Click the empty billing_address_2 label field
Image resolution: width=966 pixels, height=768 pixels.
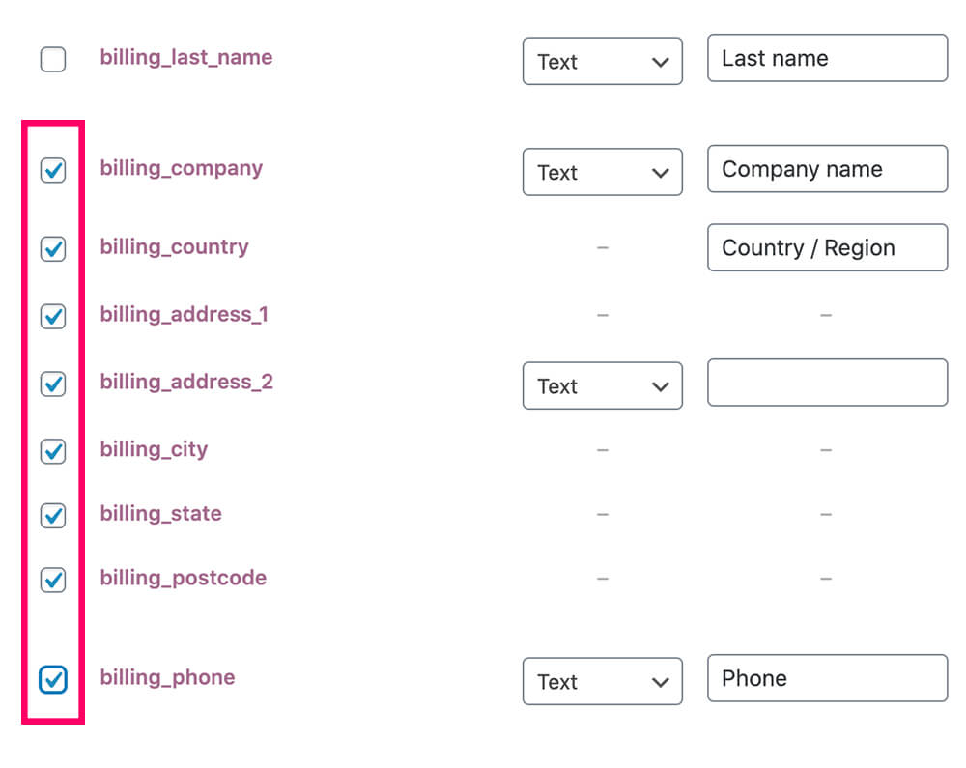coord(827,384)
